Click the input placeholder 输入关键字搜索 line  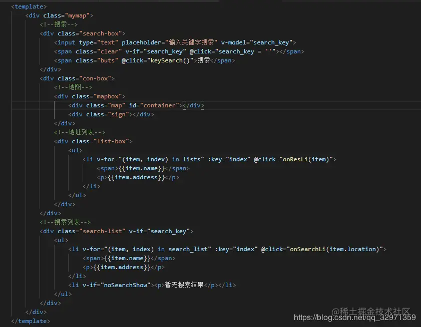(x=175, y=42)
